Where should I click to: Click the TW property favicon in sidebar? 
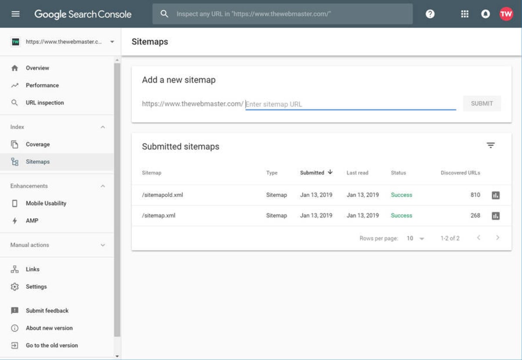pos(16,42)
